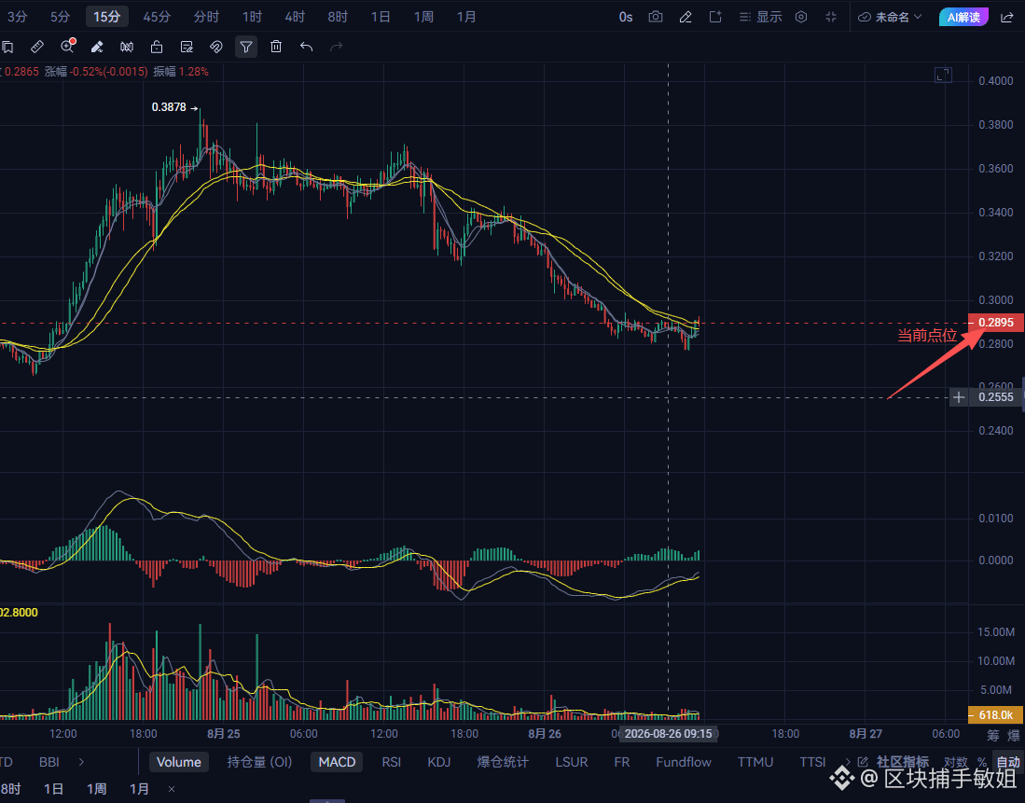Image resolution: width=1025 pixels, height=803 pixels.
Task: Switch to the 45分 timeframe
Action: coord(157,17)
